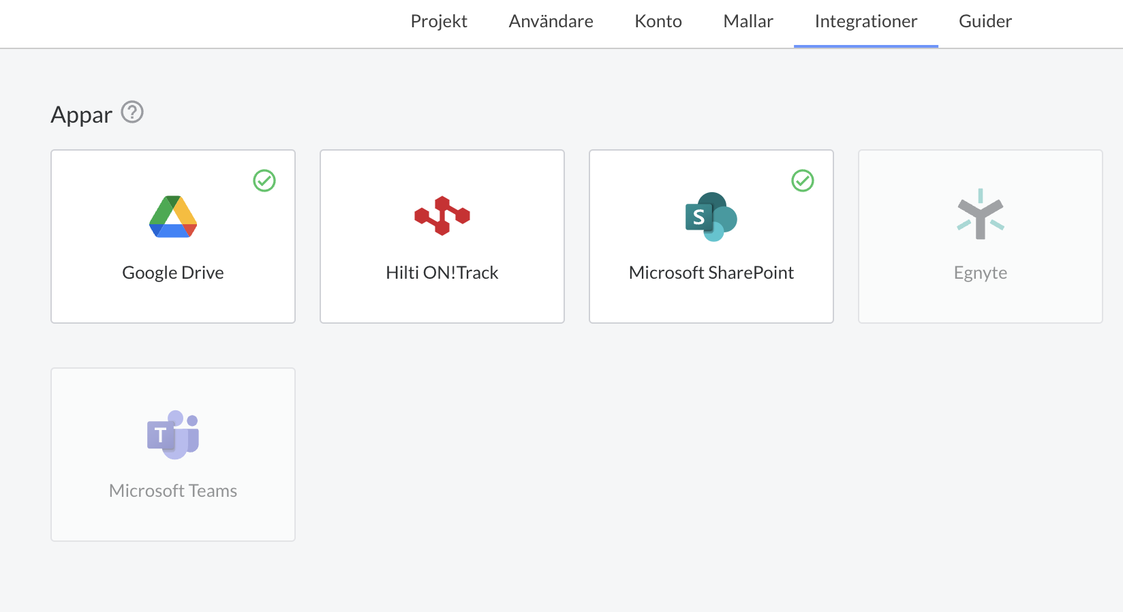Click the Microsoft Teams logo icon
The width and height of the screenshot is (1123, 612).
(x=173, y=435)
